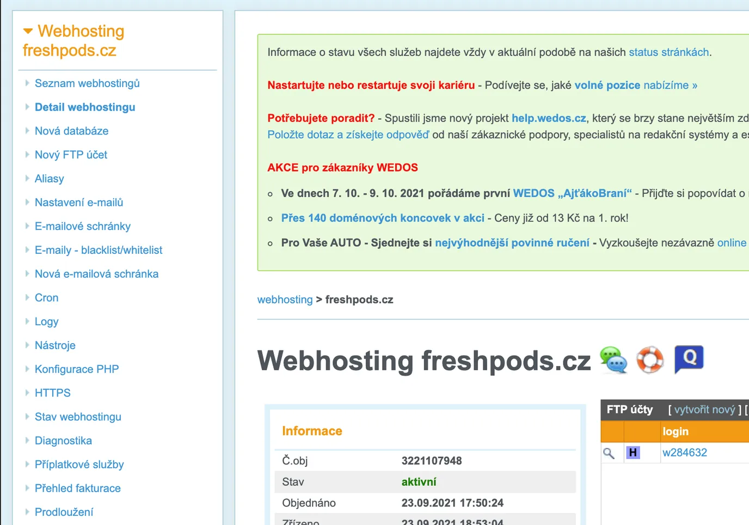This screenshot has width=749, height=525.
Task: Open Přes 140 doménových koncovek v akci
Action: pyautogui.click(x=383, y=218)
